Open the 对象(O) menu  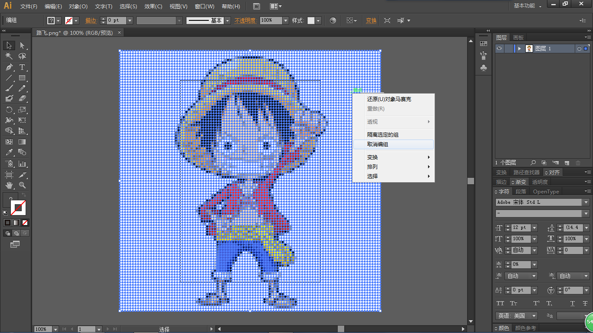tap(78, 7)
